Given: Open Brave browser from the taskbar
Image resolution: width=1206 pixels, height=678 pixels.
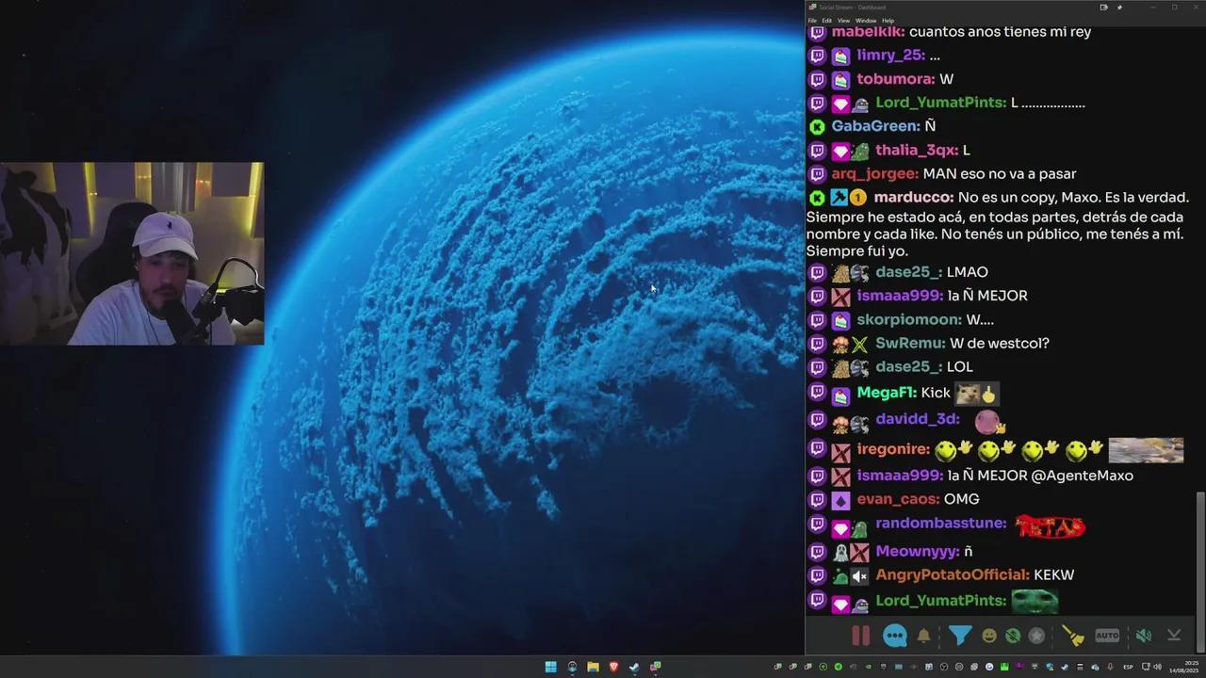Looking at the screenshot, I should [x=613, y=667].
